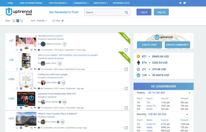
Task: Star the 'Who is your daddy?' post
Action: pyautogui.click(x=17, y=69)
